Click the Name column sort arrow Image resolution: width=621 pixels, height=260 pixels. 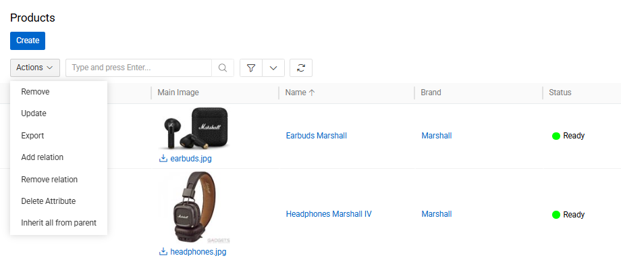click(312, 93)
